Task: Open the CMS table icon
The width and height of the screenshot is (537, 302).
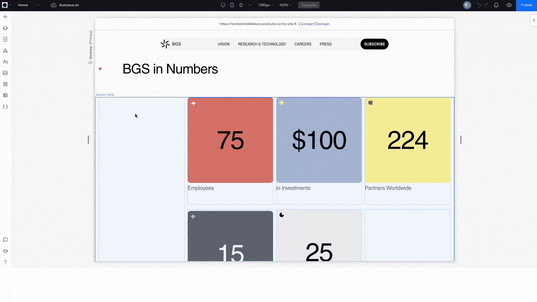Action: pos(5,95)
